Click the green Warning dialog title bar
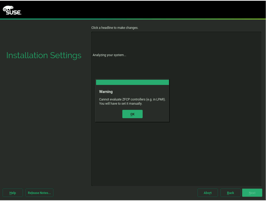Image resolution: width=266 pixels, height=201 pixels. 132,82
